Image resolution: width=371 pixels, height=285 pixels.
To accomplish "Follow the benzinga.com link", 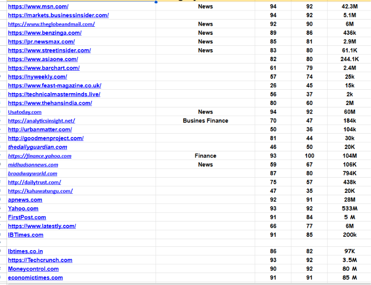I will coord(45,33).
